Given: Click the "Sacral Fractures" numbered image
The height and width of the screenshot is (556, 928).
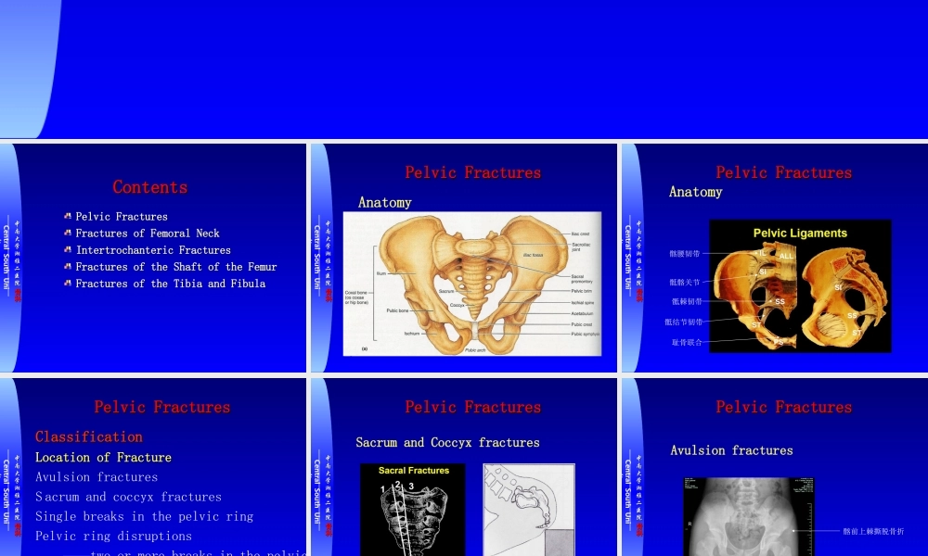Looking at the screenshot, I should (x=413, y=510).
